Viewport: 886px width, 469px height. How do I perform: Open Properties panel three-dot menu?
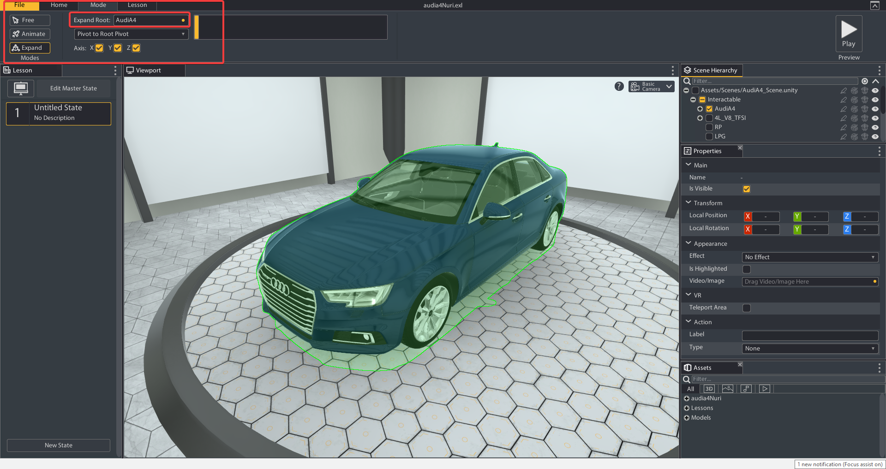pos(879,151)
